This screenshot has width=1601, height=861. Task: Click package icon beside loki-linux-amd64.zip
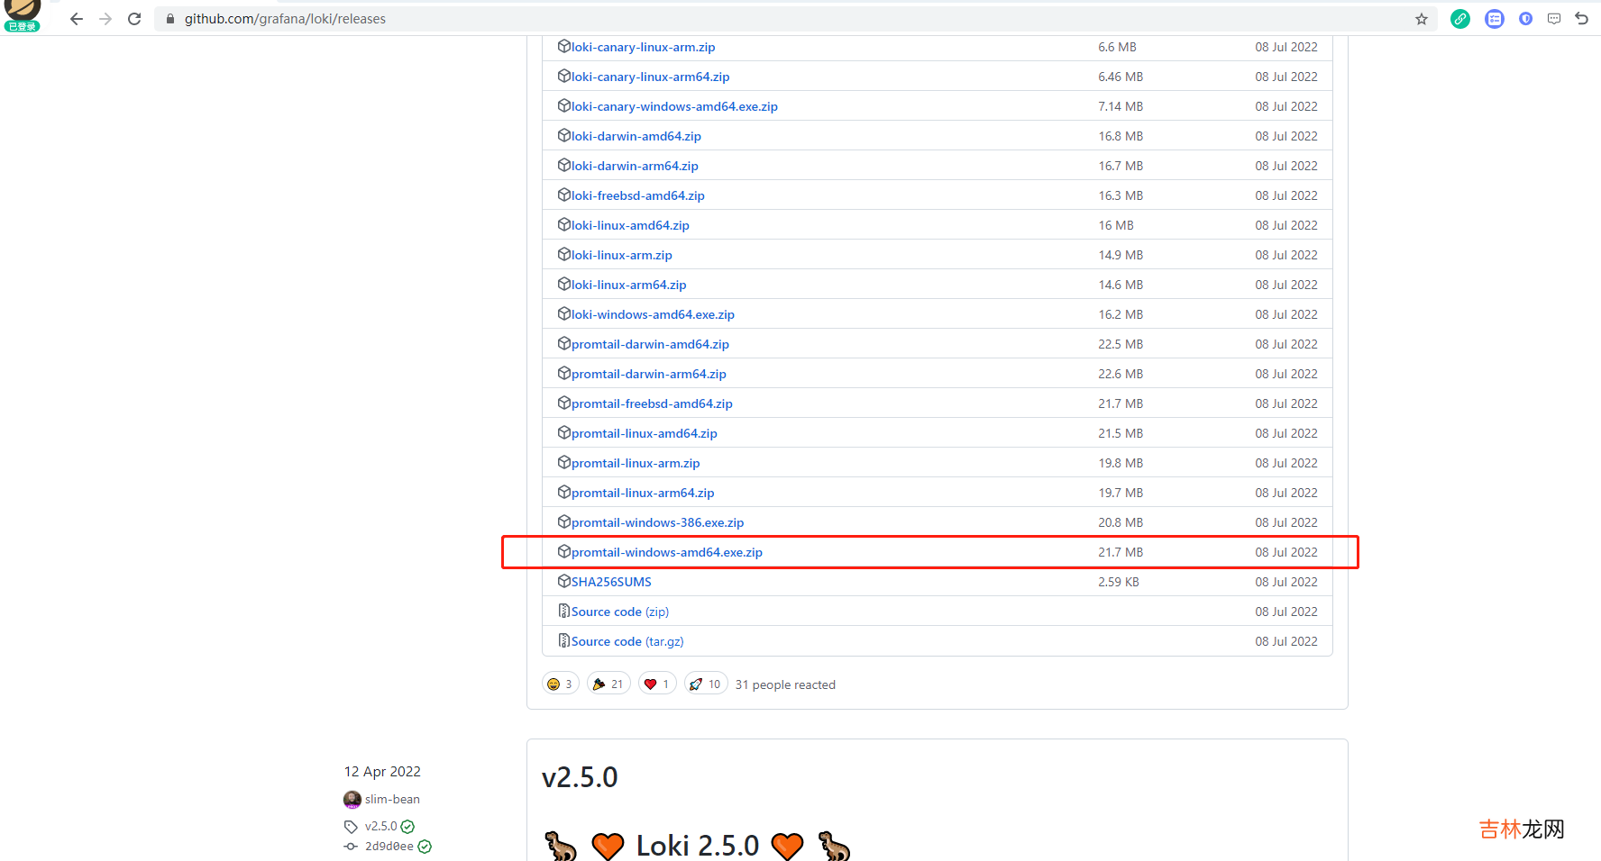pyautogui.click(x=564, y=224)
